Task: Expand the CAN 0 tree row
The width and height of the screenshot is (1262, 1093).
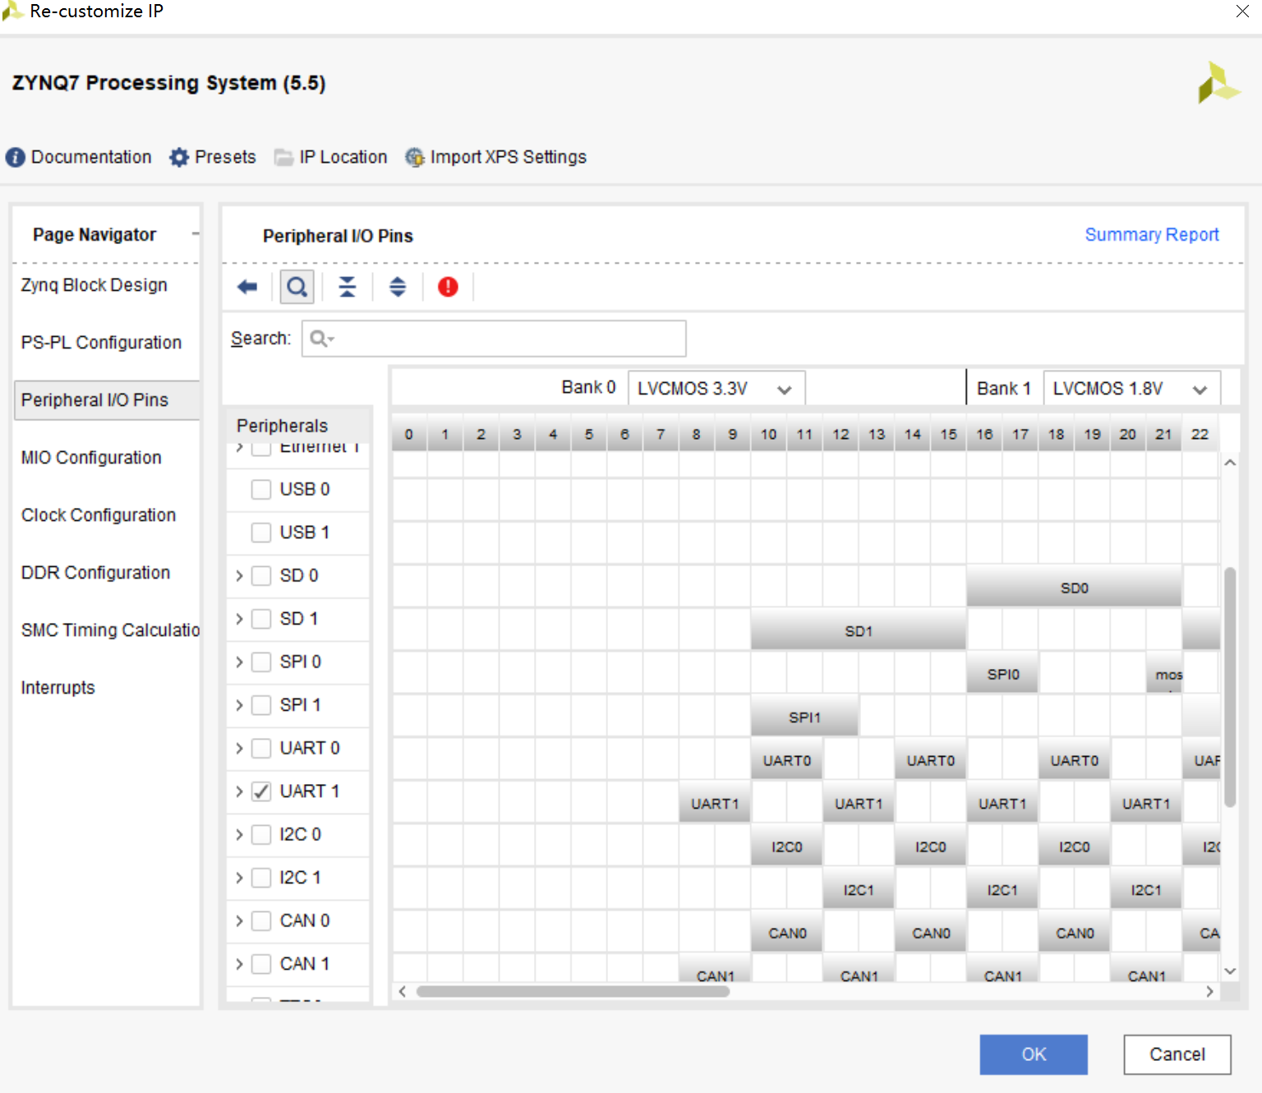Action: pos(239,921)
